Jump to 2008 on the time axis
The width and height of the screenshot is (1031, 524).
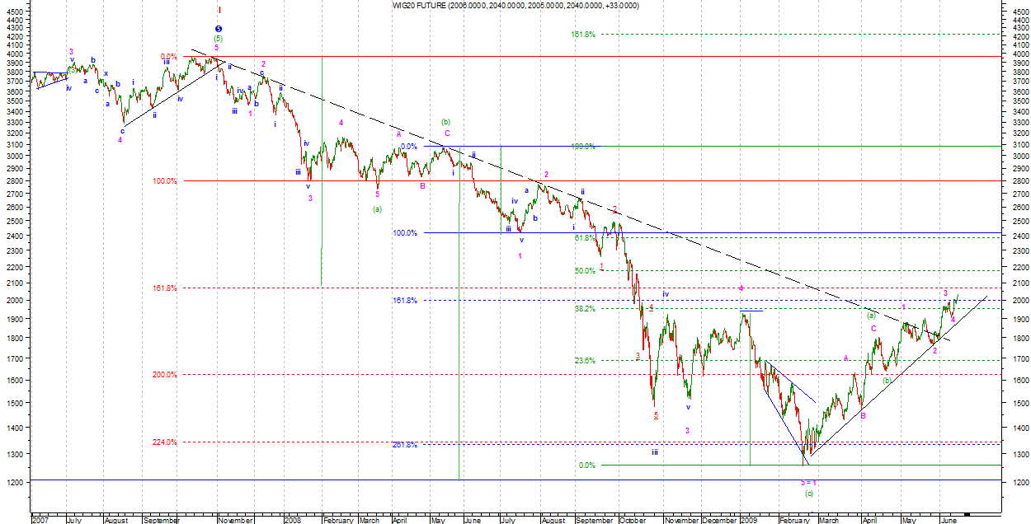[x=291, y=520]
